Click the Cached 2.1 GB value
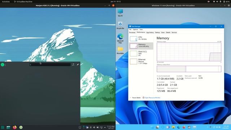Screen dimensions: 231x130 coord(173,85)
